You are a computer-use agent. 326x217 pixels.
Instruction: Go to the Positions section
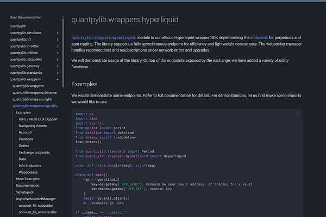click(x=26, y=139)
